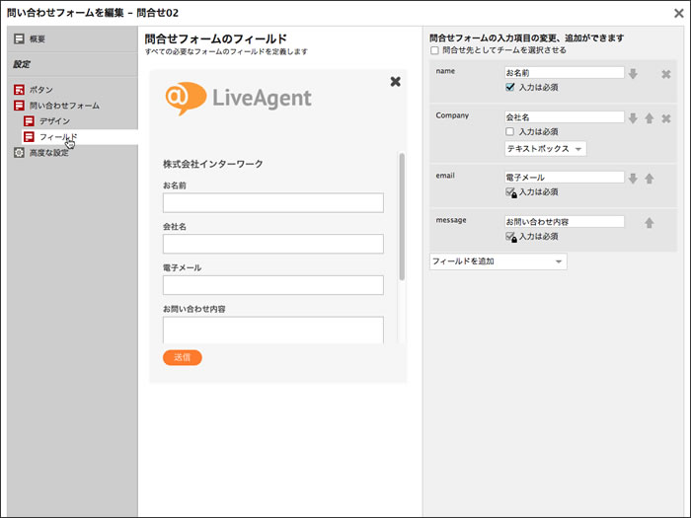The width and height of the screenshot is (691, 518).
Task: Click the 設定 section header
Action: pos(21,64)
